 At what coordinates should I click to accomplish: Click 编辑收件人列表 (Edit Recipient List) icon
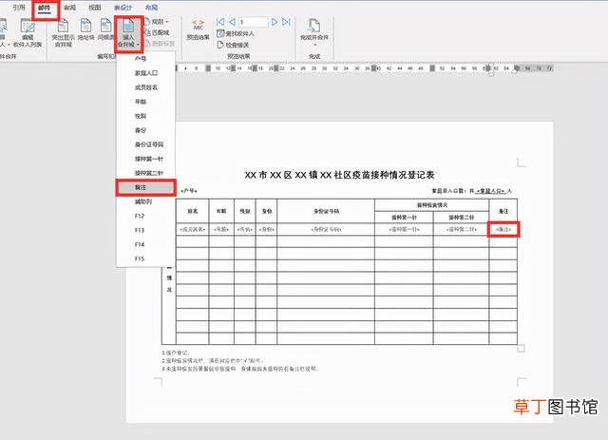coord(28,33)
